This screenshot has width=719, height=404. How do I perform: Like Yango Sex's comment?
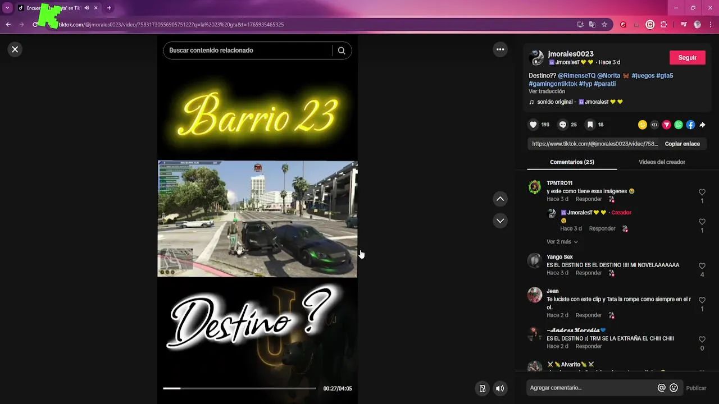(x=702, y=266)
